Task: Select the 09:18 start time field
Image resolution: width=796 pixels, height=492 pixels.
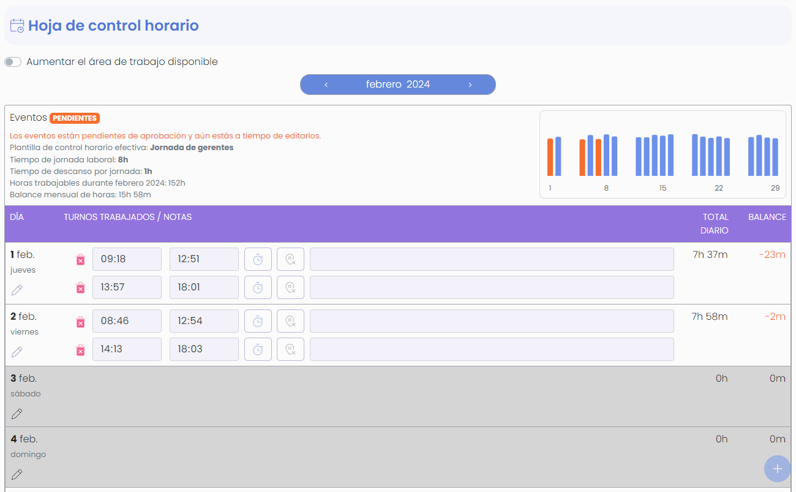Action: click(127, 259)
